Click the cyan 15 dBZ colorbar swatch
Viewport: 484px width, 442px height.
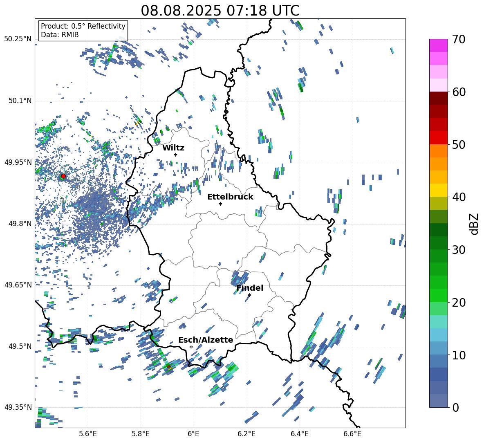click(438, 322)
